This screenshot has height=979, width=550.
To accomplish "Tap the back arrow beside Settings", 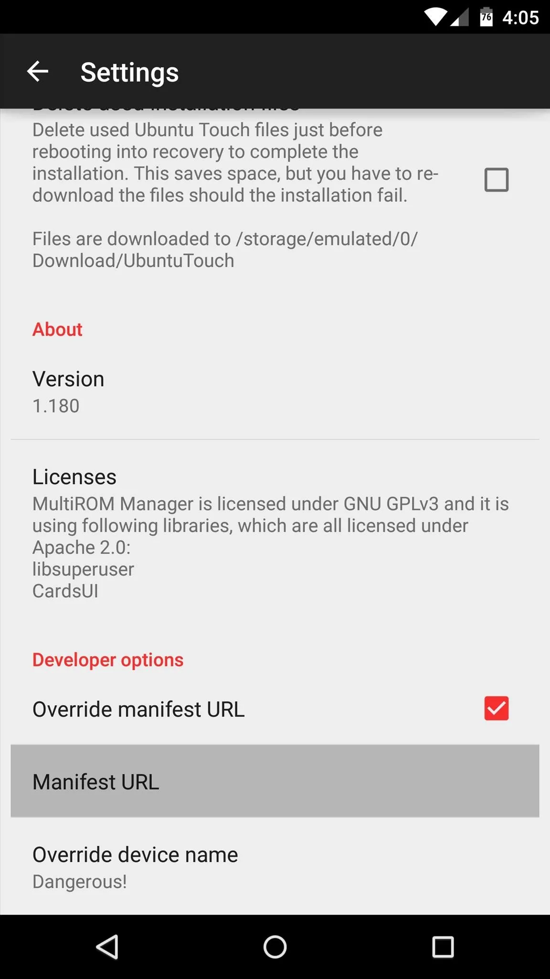I will click(x=38, y=72).
